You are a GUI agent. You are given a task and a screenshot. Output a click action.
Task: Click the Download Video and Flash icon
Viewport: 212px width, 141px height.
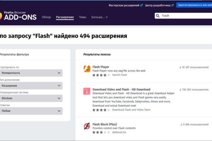[87, 92]
